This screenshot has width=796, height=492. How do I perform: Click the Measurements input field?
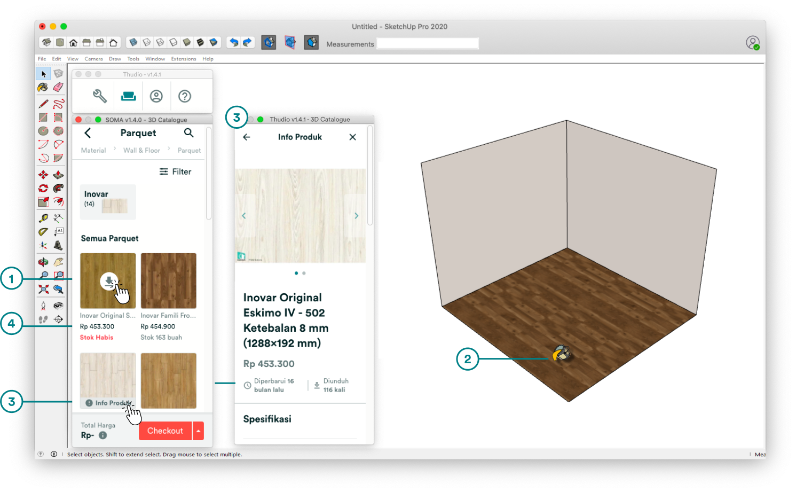[428, 44]
